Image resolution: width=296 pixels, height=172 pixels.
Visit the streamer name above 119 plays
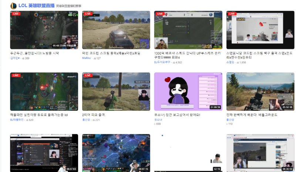coord(230,120)
